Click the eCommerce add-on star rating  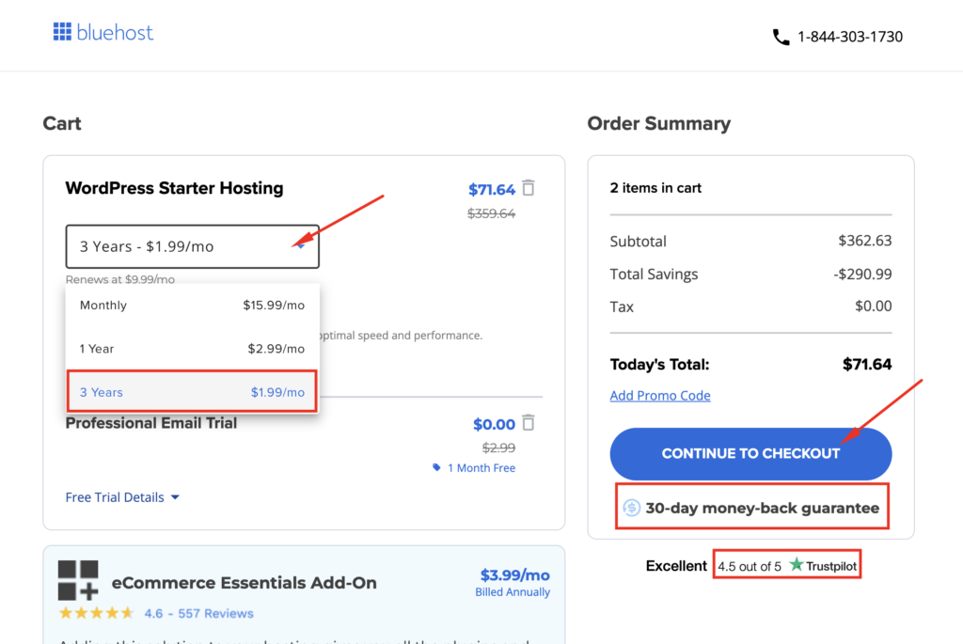click(x=96, y=613)
